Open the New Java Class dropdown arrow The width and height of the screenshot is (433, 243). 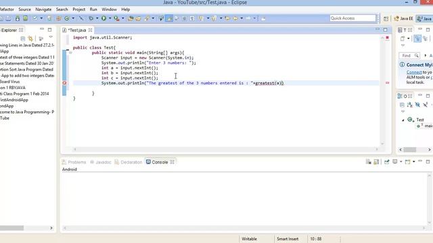(x=73, y=18)
